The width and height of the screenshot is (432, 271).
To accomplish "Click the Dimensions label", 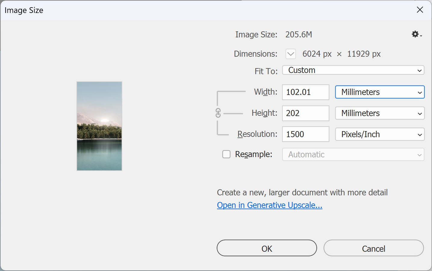I will (x=256, y=54).
